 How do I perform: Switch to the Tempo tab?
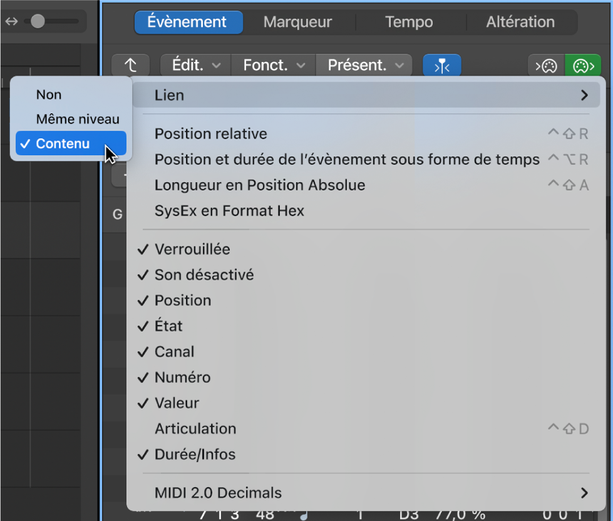409,22
